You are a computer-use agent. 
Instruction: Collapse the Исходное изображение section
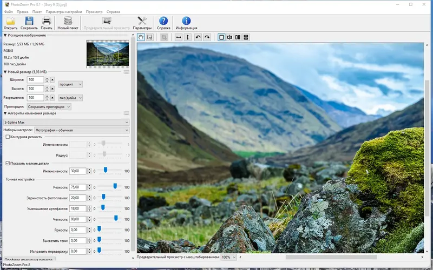[x=5, y=35]
